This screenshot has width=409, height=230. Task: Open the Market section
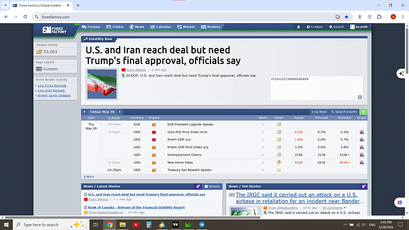pyautogui.click(x=186, y=27)
